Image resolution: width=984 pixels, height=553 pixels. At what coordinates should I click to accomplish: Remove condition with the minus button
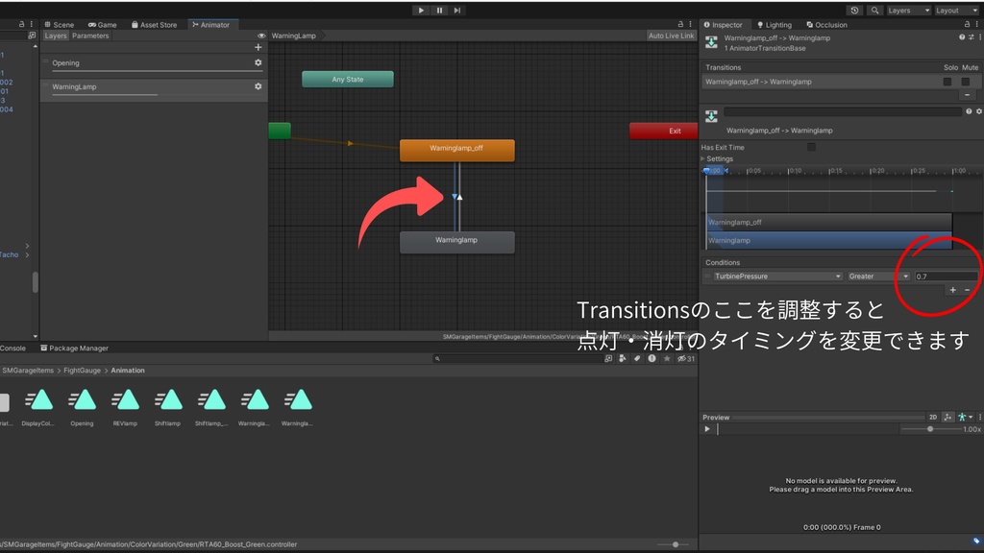pyautogui.click(x=967, y=290)
